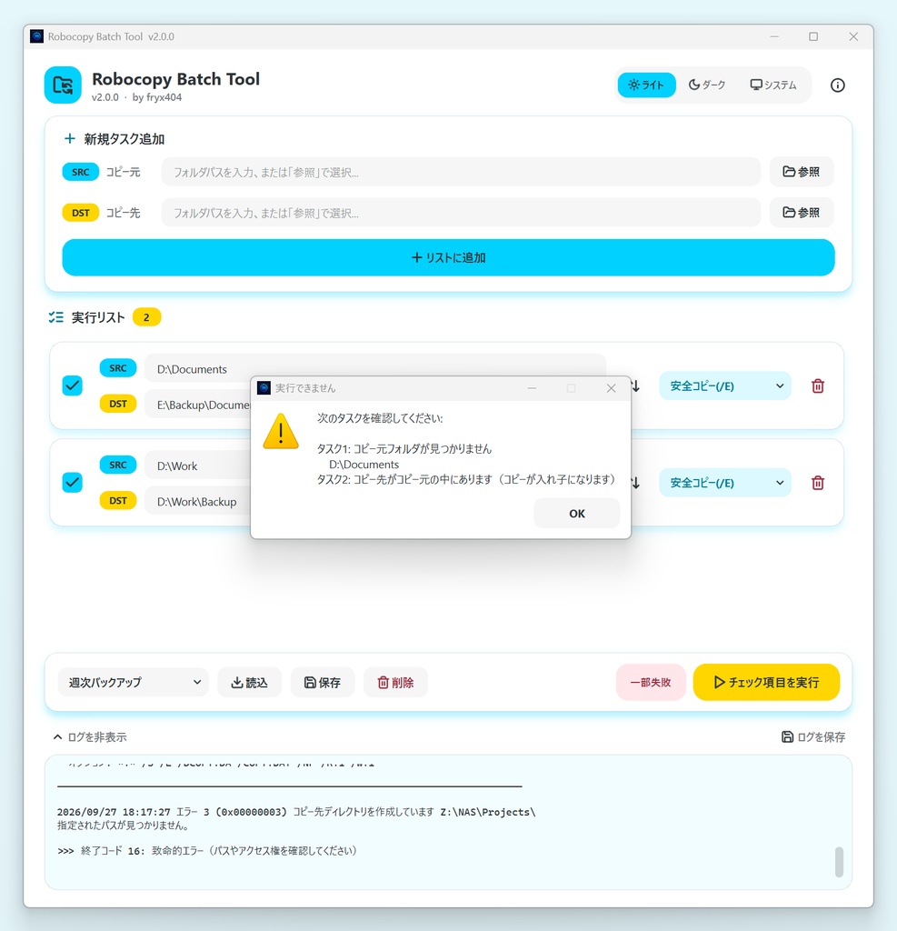This screenshot has height=931, width=897.
Task: Uncheck the D:\Documents task checkbox
Action: (x=73, y=385)
